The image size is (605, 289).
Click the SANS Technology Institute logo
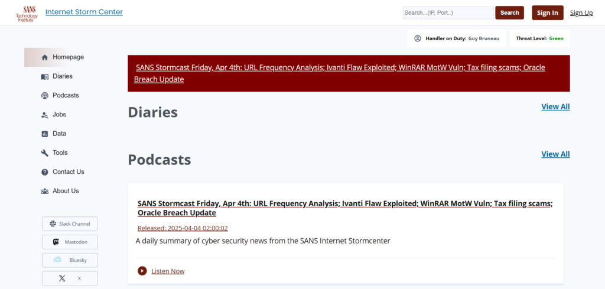[x=27, y=14]
